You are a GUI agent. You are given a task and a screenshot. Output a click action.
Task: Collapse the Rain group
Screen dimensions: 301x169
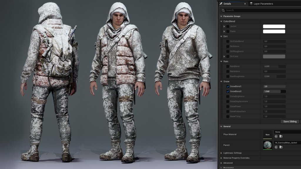tap(221, 62)
